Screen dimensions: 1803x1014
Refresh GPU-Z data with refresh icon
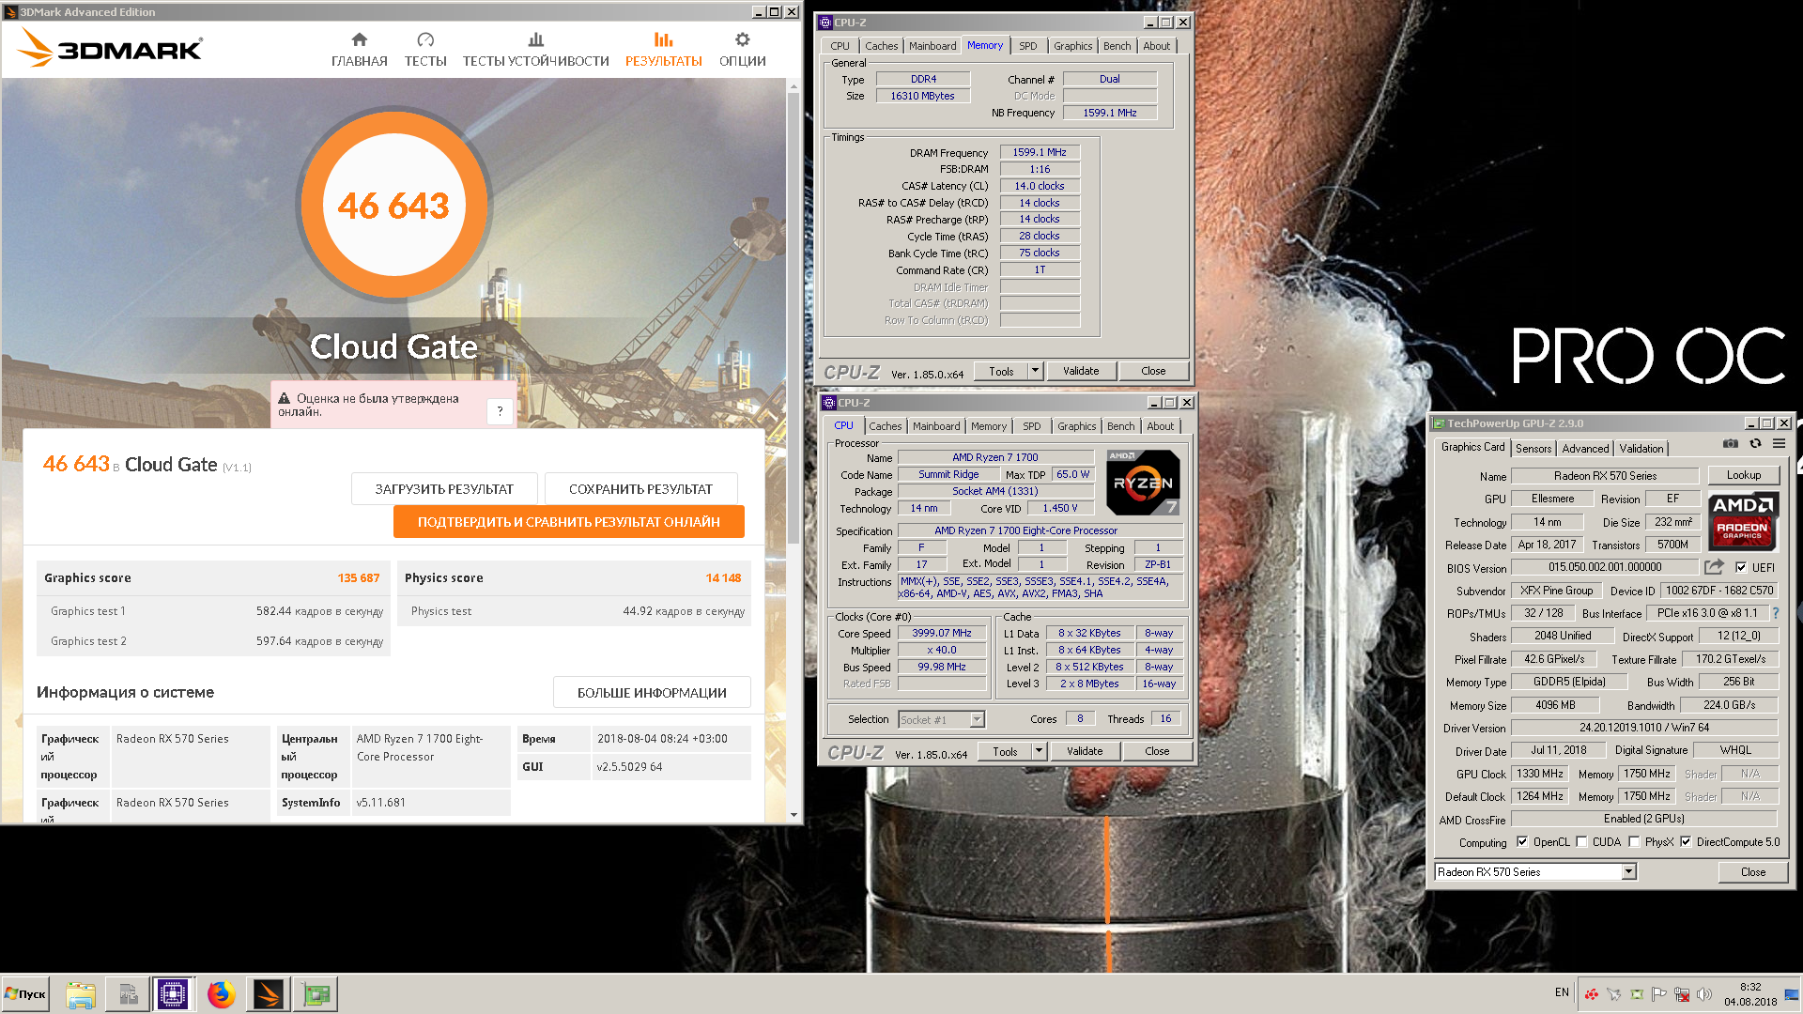(x=1755, y=443)
